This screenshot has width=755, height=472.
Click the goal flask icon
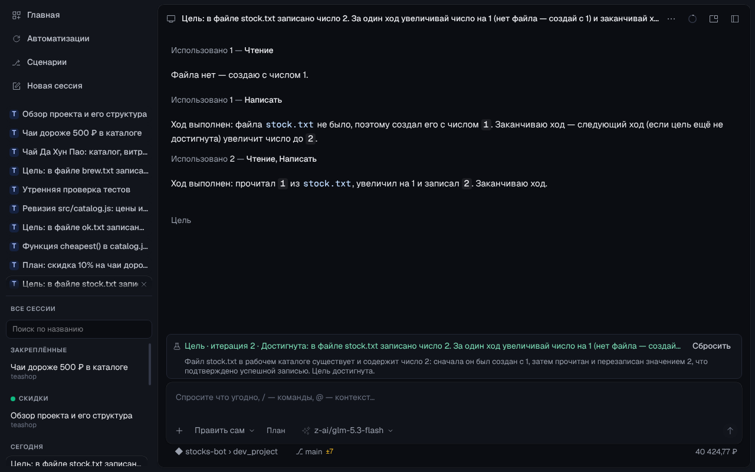pyautogui.click(x=176, y=346)
